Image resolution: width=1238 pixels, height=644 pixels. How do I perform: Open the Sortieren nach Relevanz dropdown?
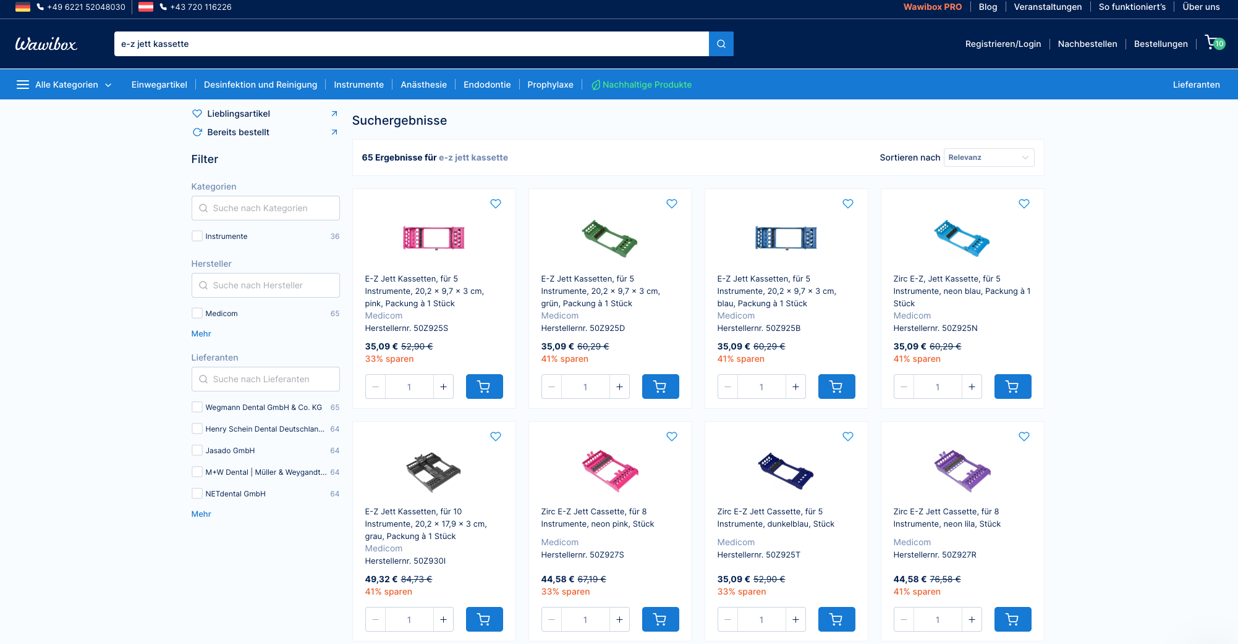point(989,157)
